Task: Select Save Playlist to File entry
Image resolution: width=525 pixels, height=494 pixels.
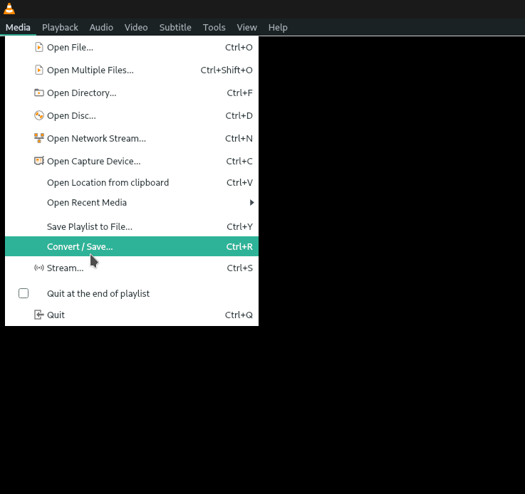Action: [x=90, y=227]
